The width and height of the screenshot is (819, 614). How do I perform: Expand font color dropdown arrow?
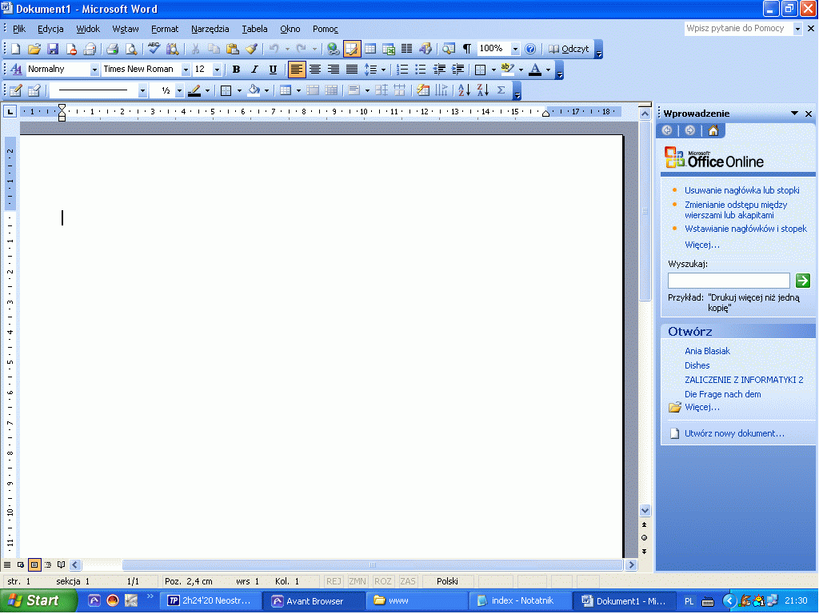point(548,70)
